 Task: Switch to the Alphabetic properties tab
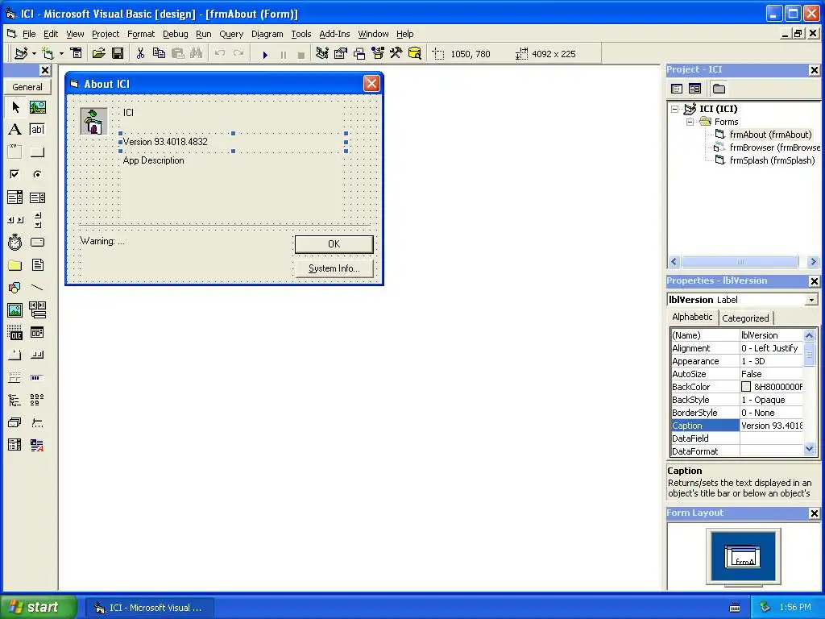point(692,317)
